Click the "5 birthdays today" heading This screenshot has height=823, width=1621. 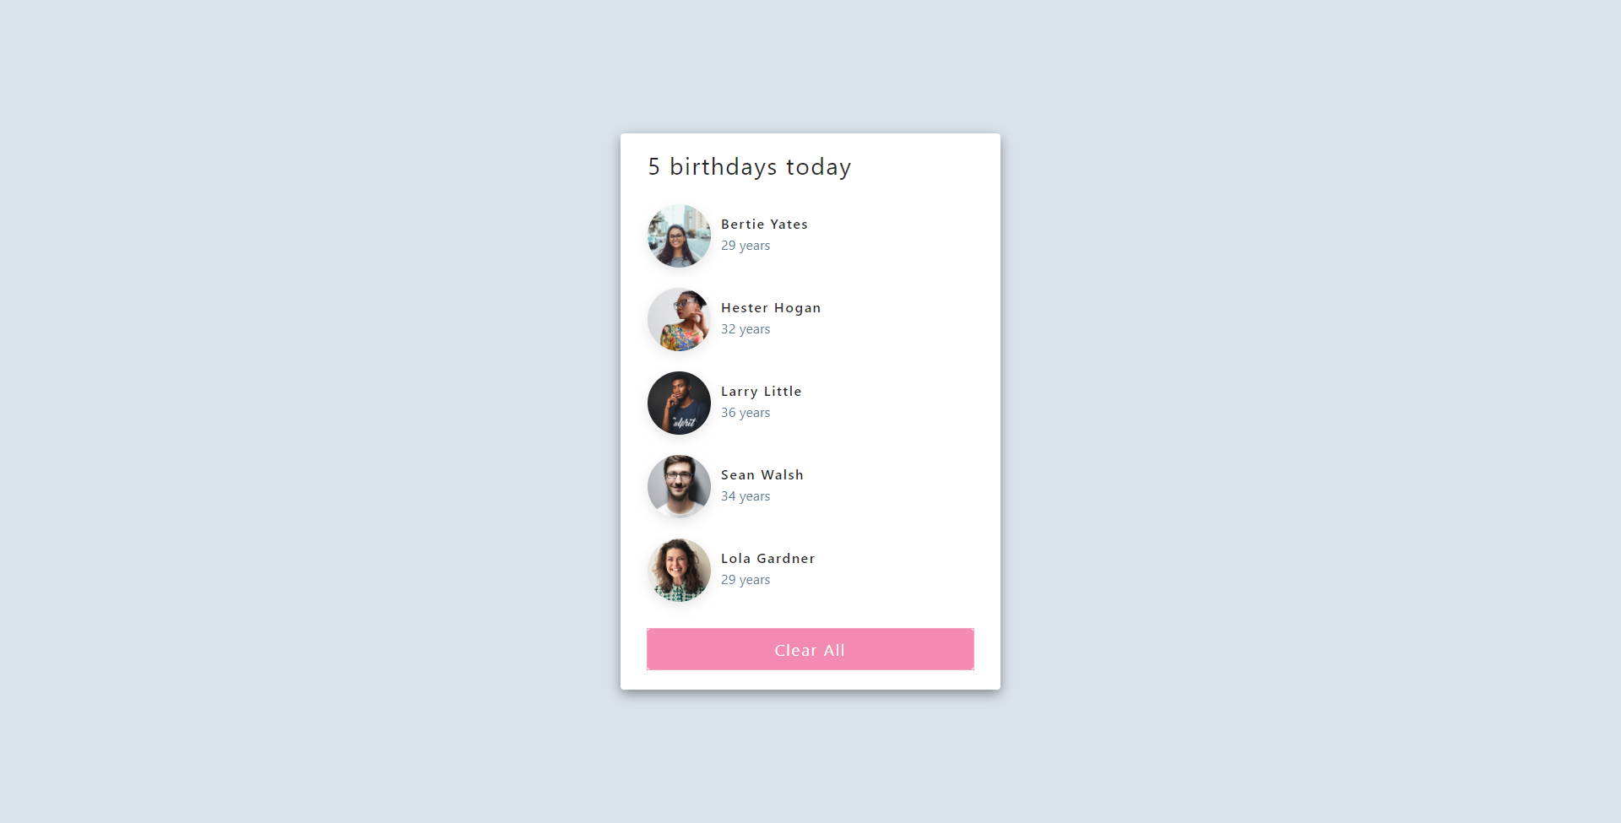pos(749,167)
